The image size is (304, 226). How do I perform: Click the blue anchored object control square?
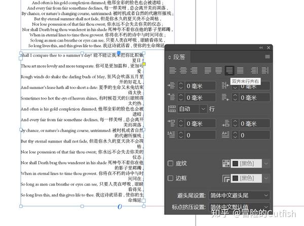pos(119,53)
